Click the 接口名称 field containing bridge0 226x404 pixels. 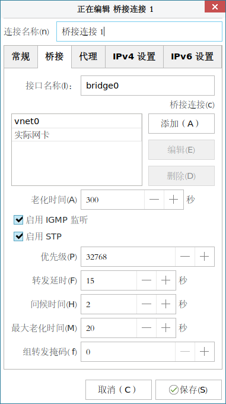[x=148, y=86]
